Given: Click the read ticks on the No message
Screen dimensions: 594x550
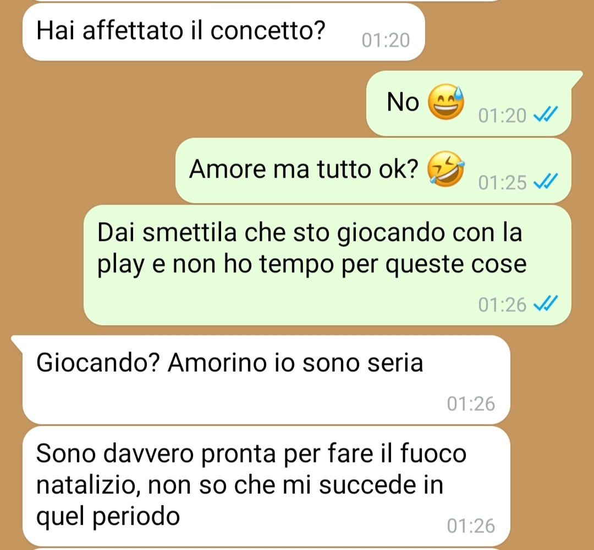Looking at the screenshot, I should point(546,114).
